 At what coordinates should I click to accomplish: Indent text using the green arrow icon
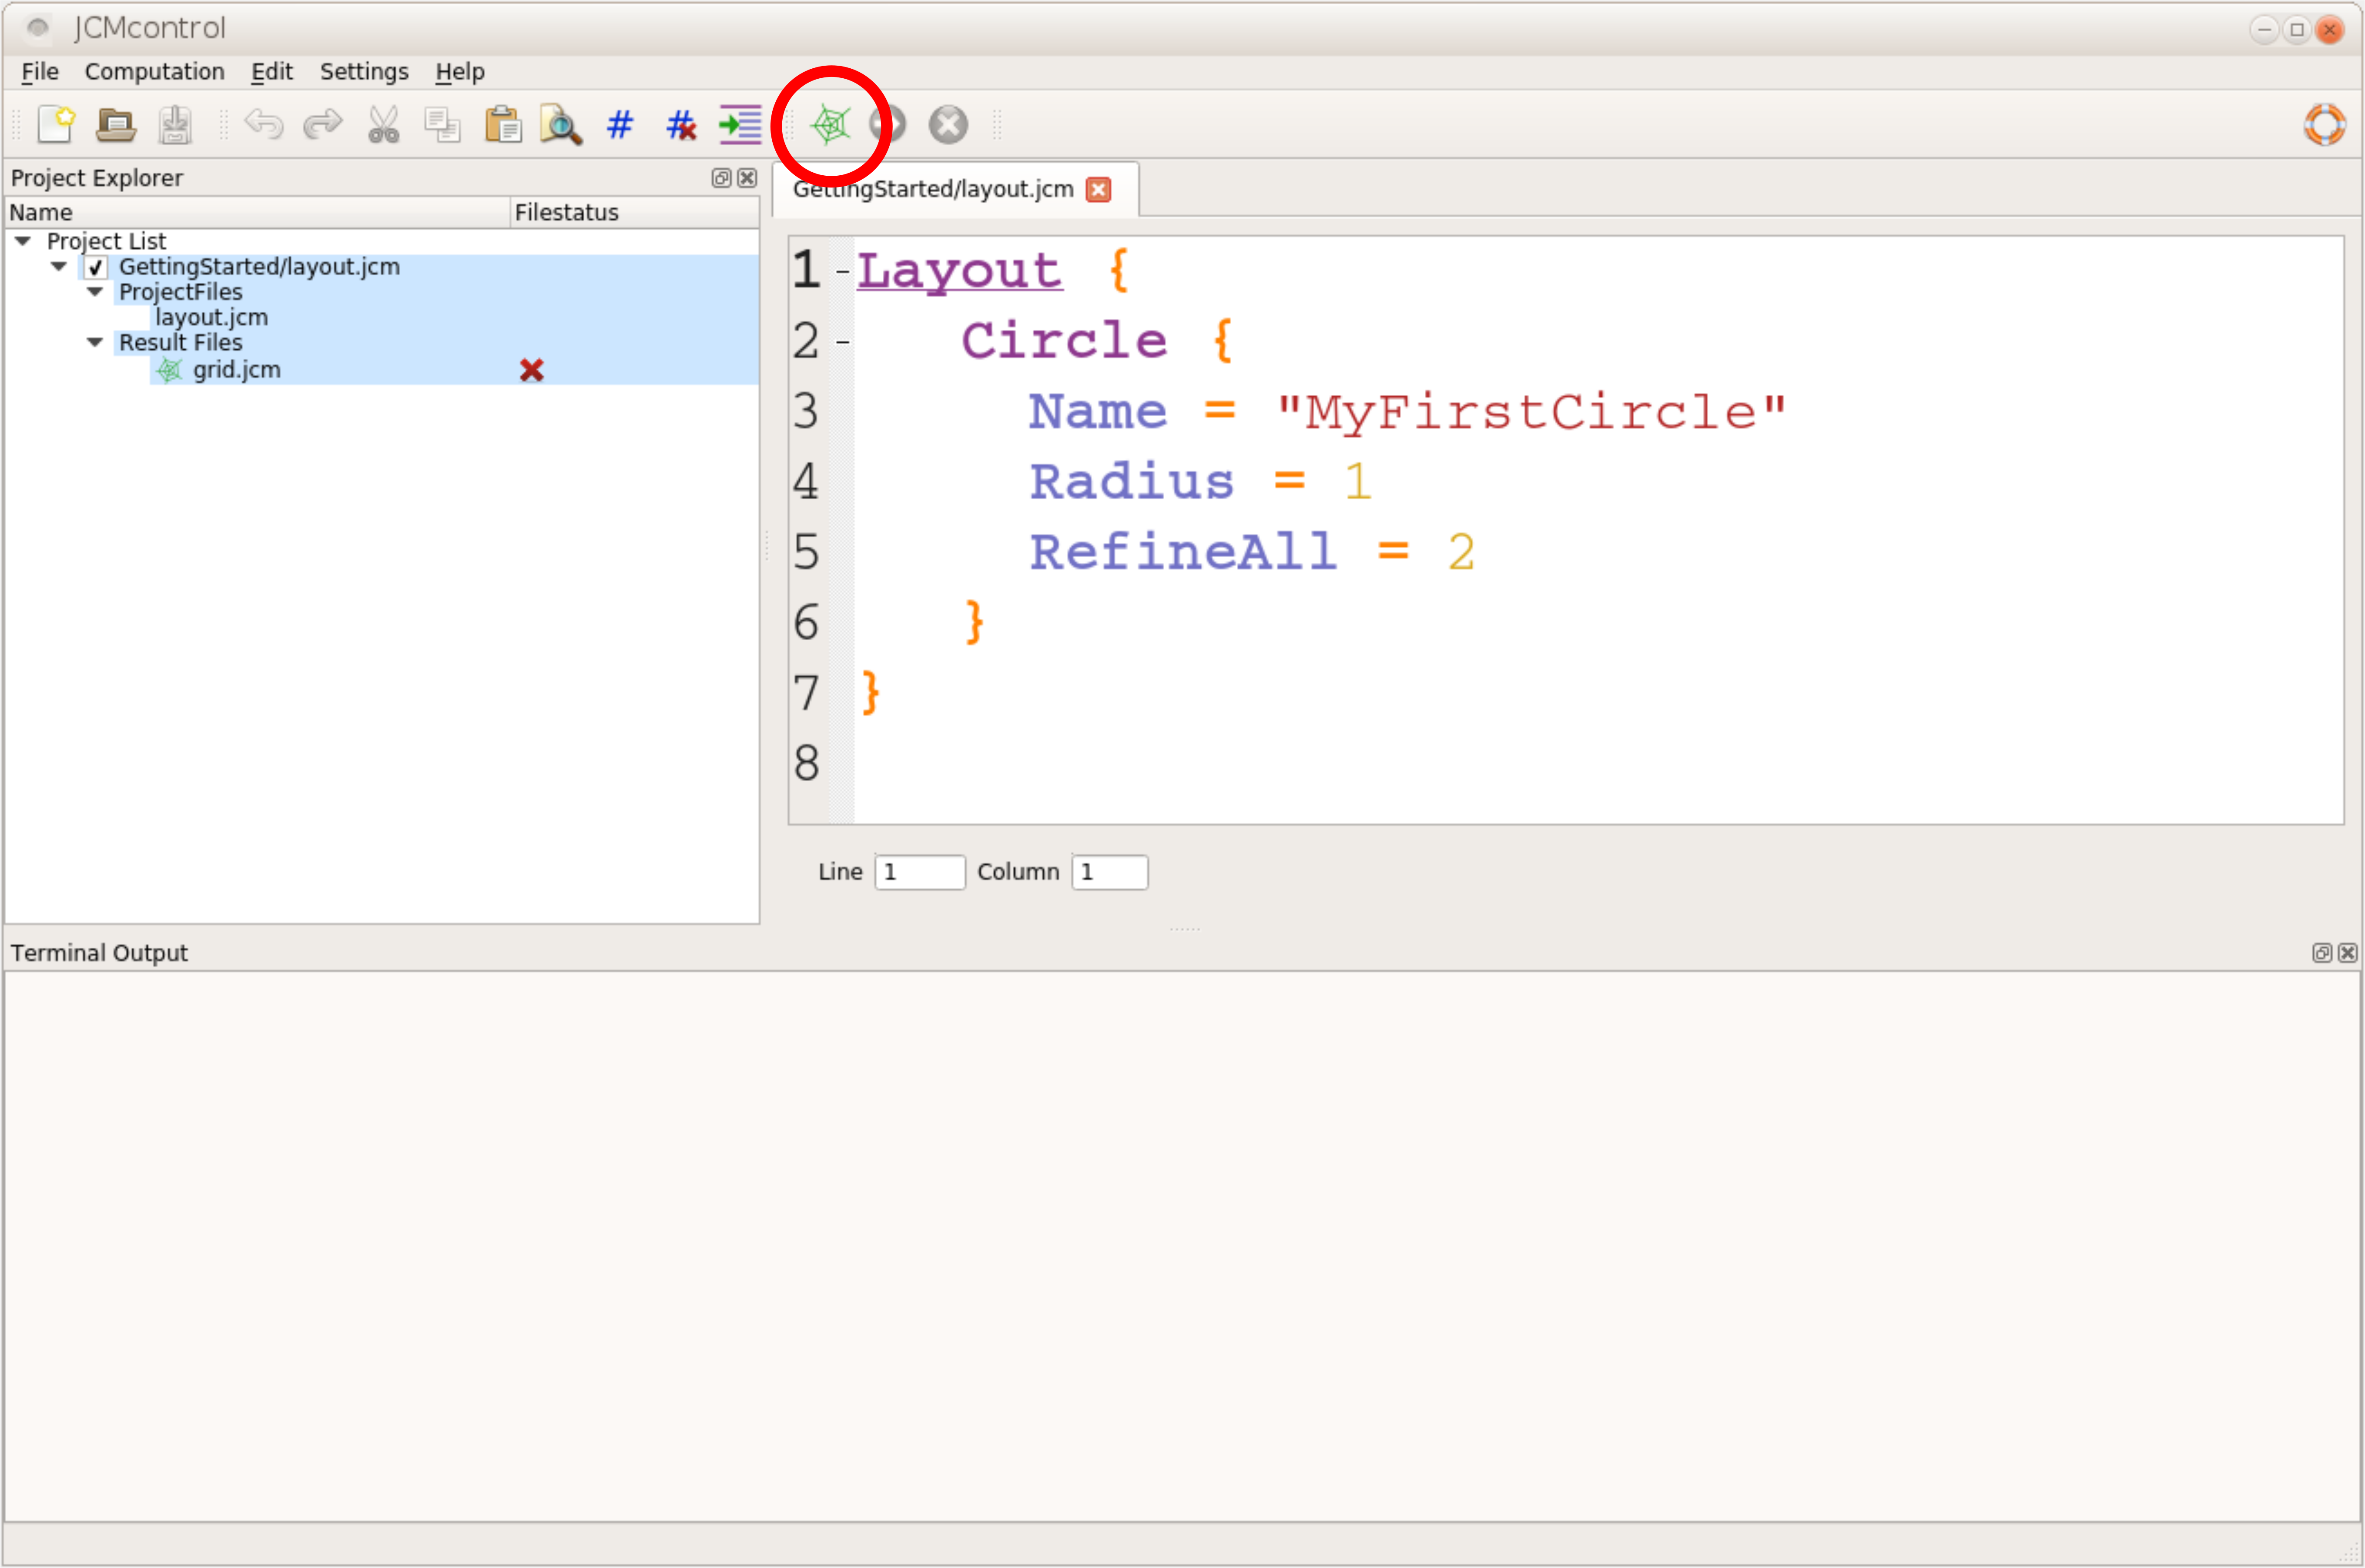(740, 125)
